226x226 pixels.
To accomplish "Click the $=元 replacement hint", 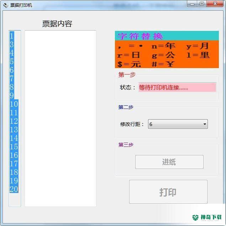I will tap(129, 64).
